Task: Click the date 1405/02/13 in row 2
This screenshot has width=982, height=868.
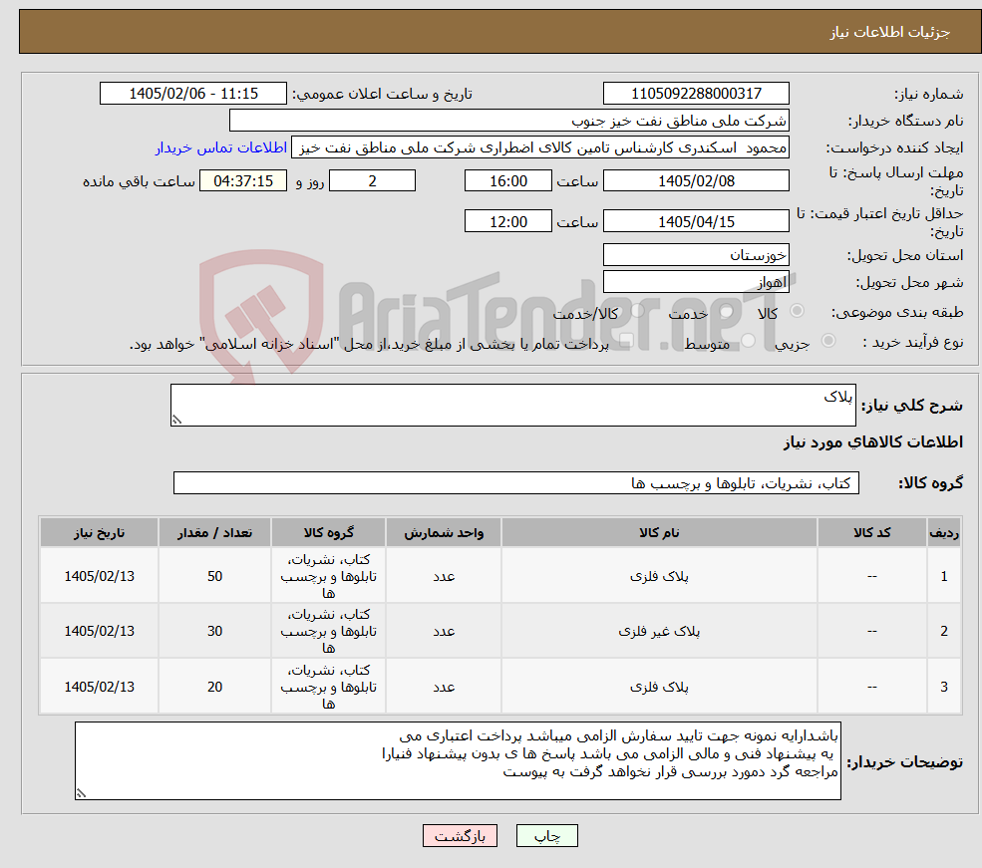Action: (99, 632)
